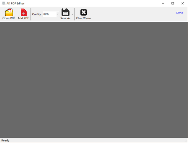Expand the Quality dropdown arrow
The image size is (188, 143).
[x=58, y=14]
